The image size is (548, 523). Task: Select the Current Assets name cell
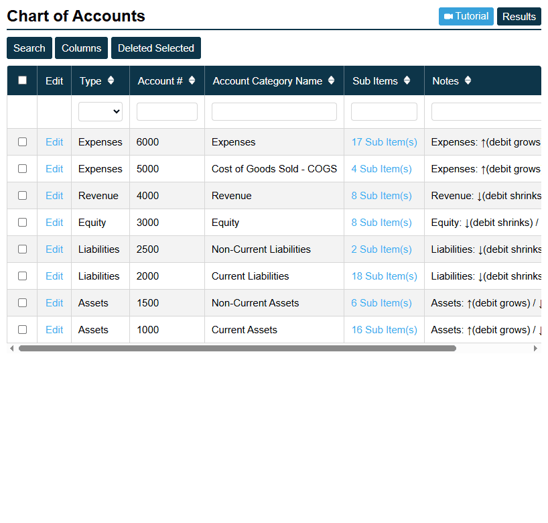pyautogui.click(x=275, y=330)
